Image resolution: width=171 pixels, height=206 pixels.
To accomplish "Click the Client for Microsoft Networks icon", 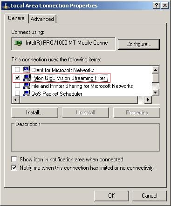I will [27, 69].
